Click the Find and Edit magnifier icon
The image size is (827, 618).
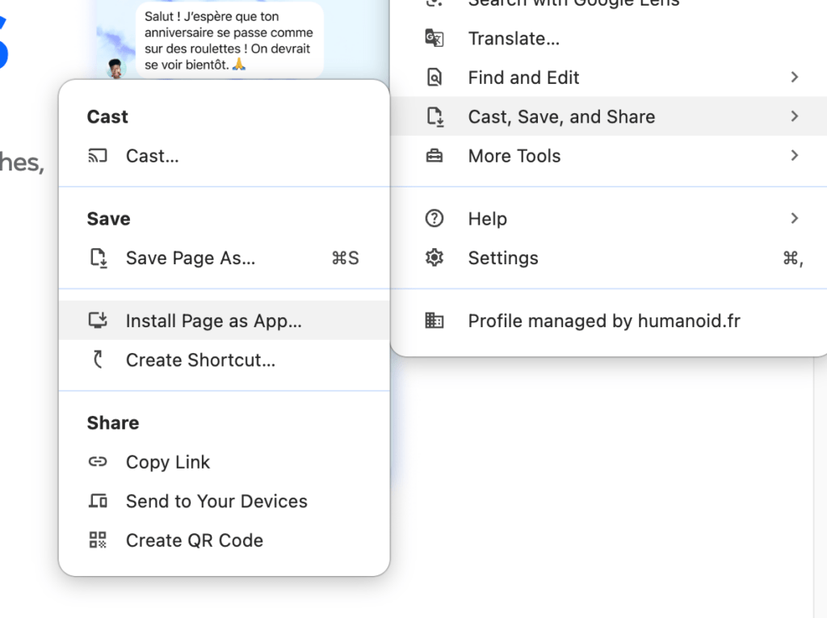click(435, 77)
